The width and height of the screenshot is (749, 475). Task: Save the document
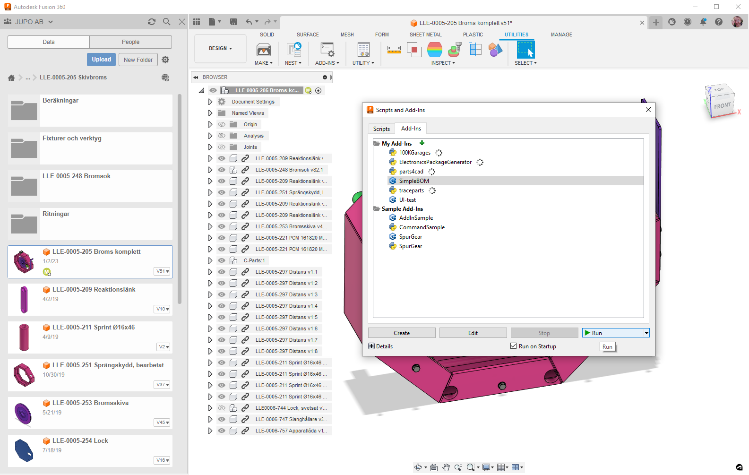233,22
